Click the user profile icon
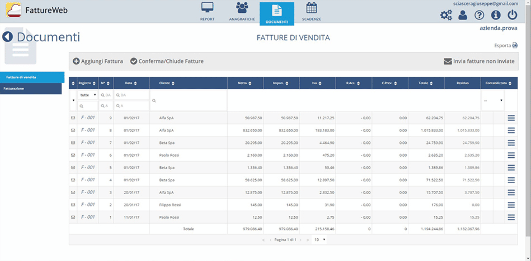Viewport: 531px width, 261px height. [463, 15]
